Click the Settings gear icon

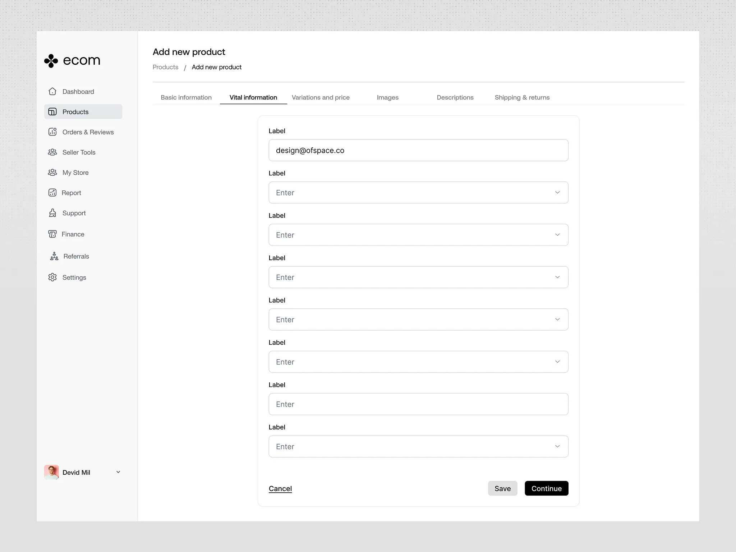click(x=52, y=277)
